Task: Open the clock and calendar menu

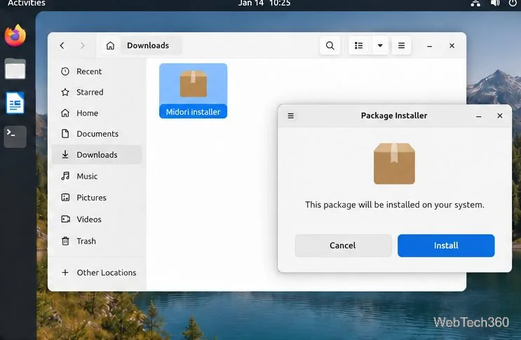Action: tap(264, 4)
